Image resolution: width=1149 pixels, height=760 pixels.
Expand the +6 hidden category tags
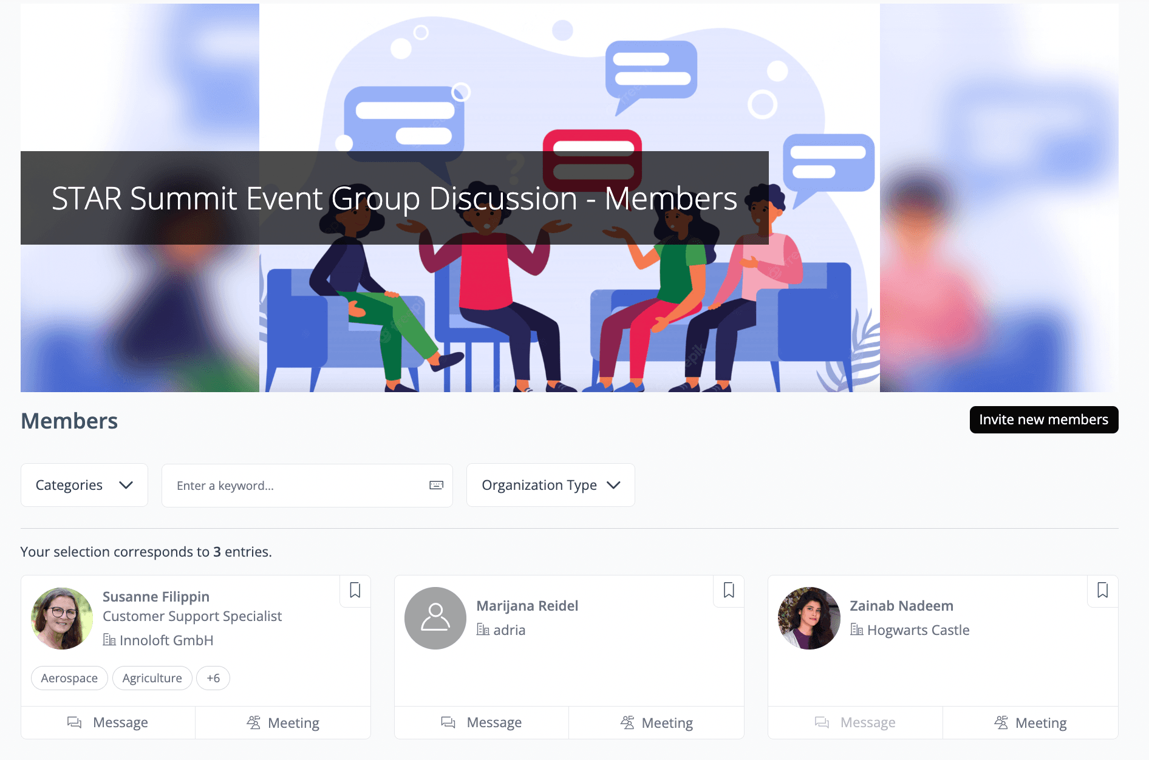[213, 678]
